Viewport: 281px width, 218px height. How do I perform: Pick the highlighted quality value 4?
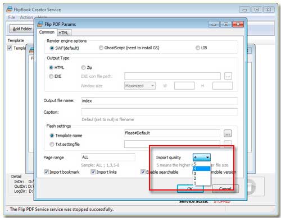[x=202, y=169]
